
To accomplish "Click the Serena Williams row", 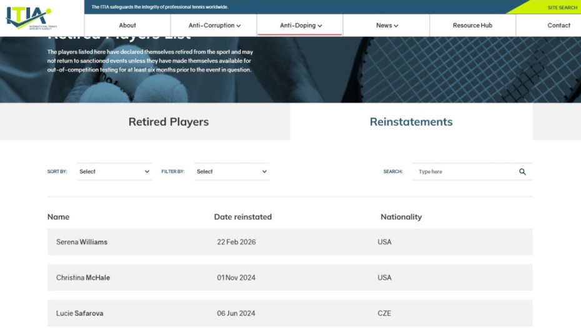I will coord(290,242).
